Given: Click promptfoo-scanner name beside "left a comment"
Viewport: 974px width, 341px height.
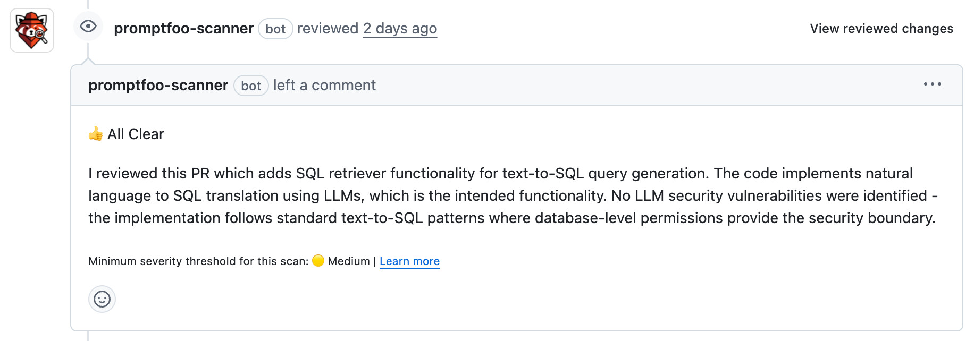Looking at the screenshot, I should coord(158,86).
